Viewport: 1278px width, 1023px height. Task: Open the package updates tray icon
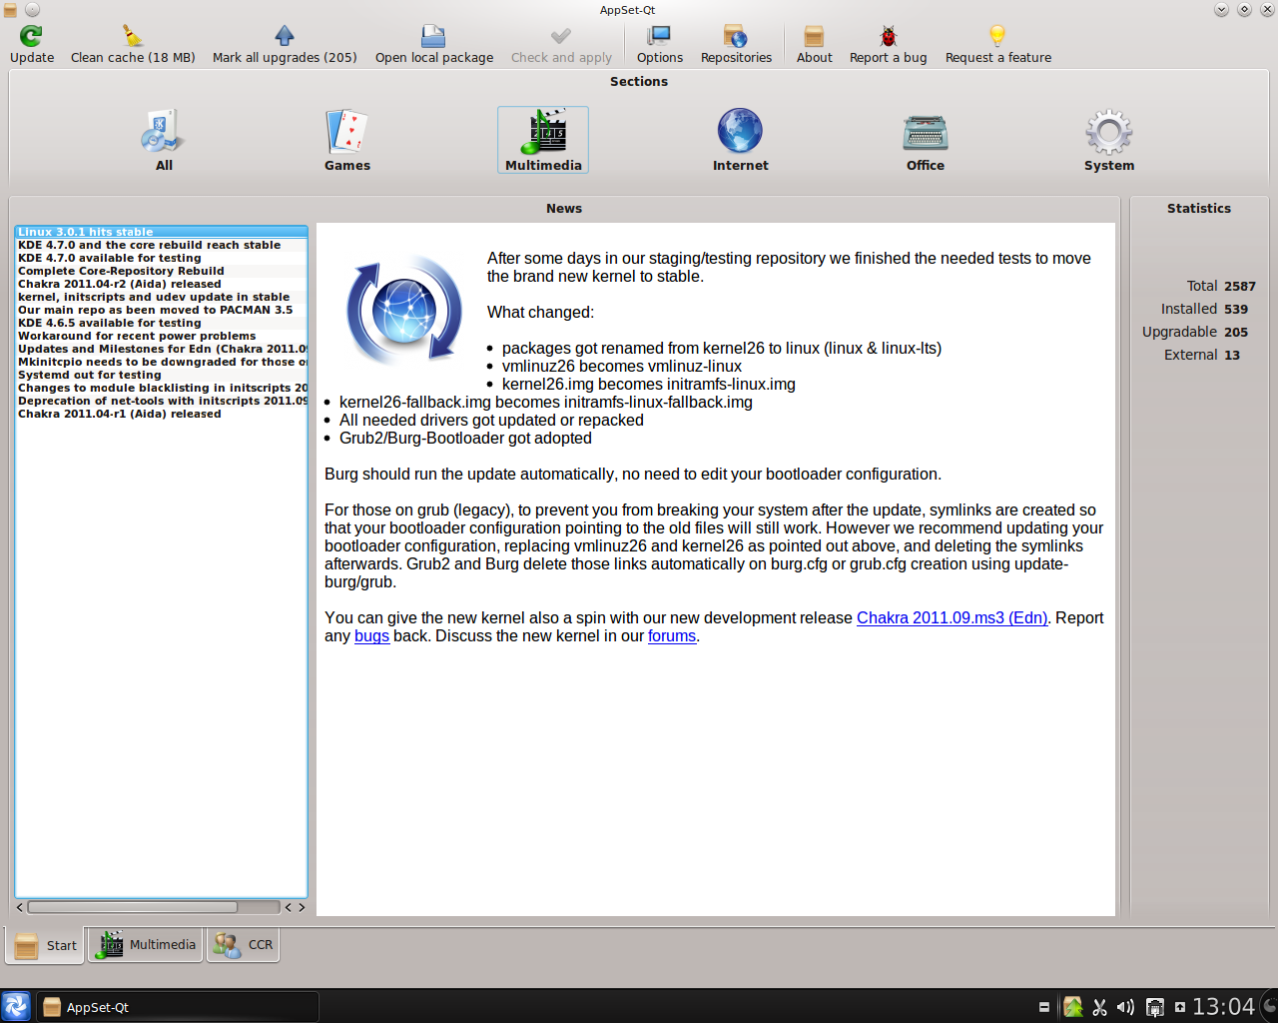1073,1007
